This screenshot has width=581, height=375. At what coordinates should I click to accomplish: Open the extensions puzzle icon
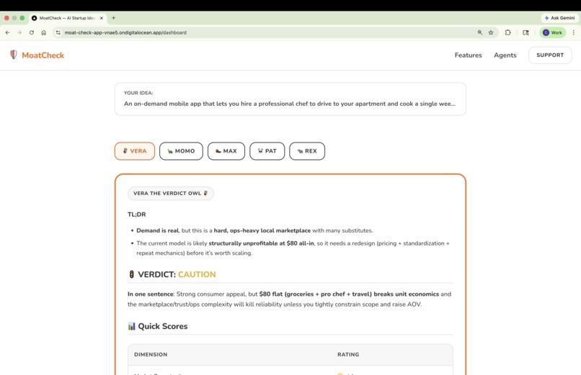[x=507, y=32]
